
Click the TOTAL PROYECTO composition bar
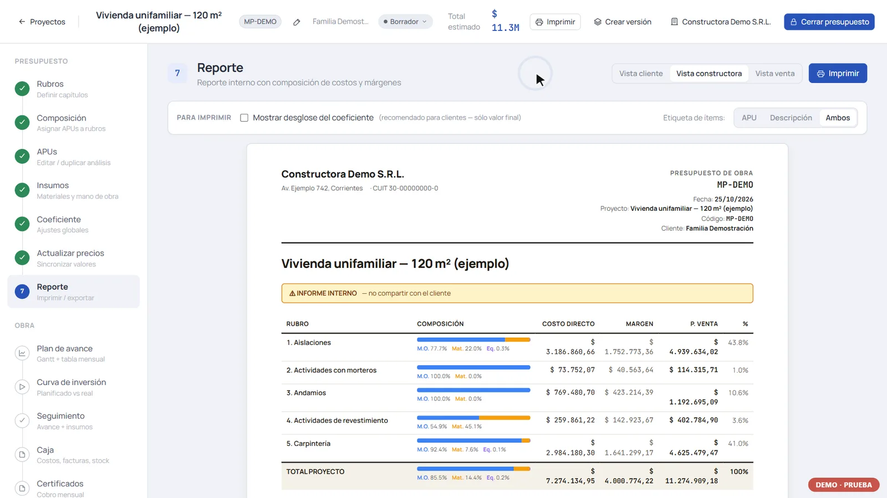[473, 469]
